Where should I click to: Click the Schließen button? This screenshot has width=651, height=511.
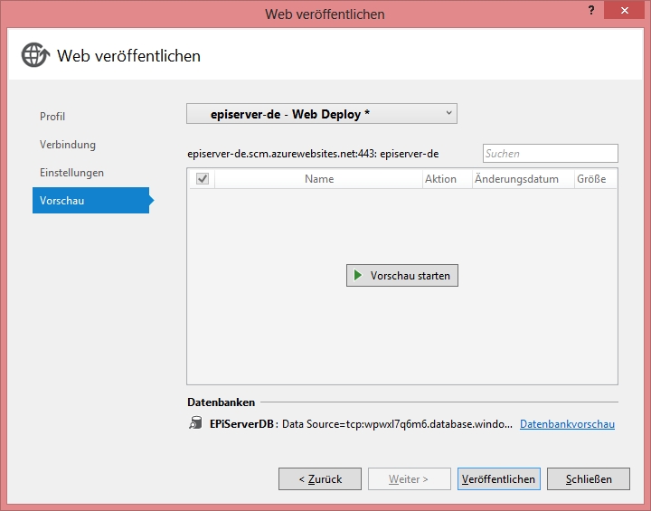pyautogui.click(x=589, y=479)
